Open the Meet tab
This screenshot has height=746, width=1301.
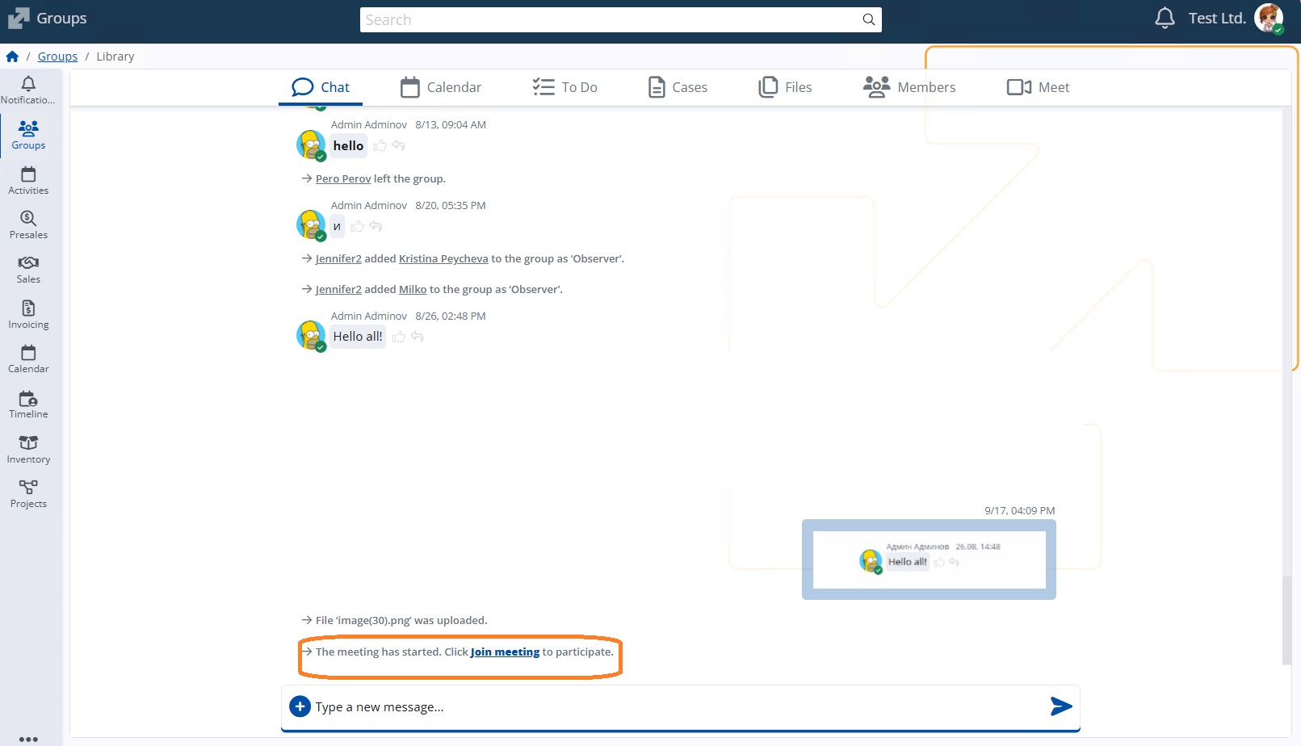[x=1038, y=87]
